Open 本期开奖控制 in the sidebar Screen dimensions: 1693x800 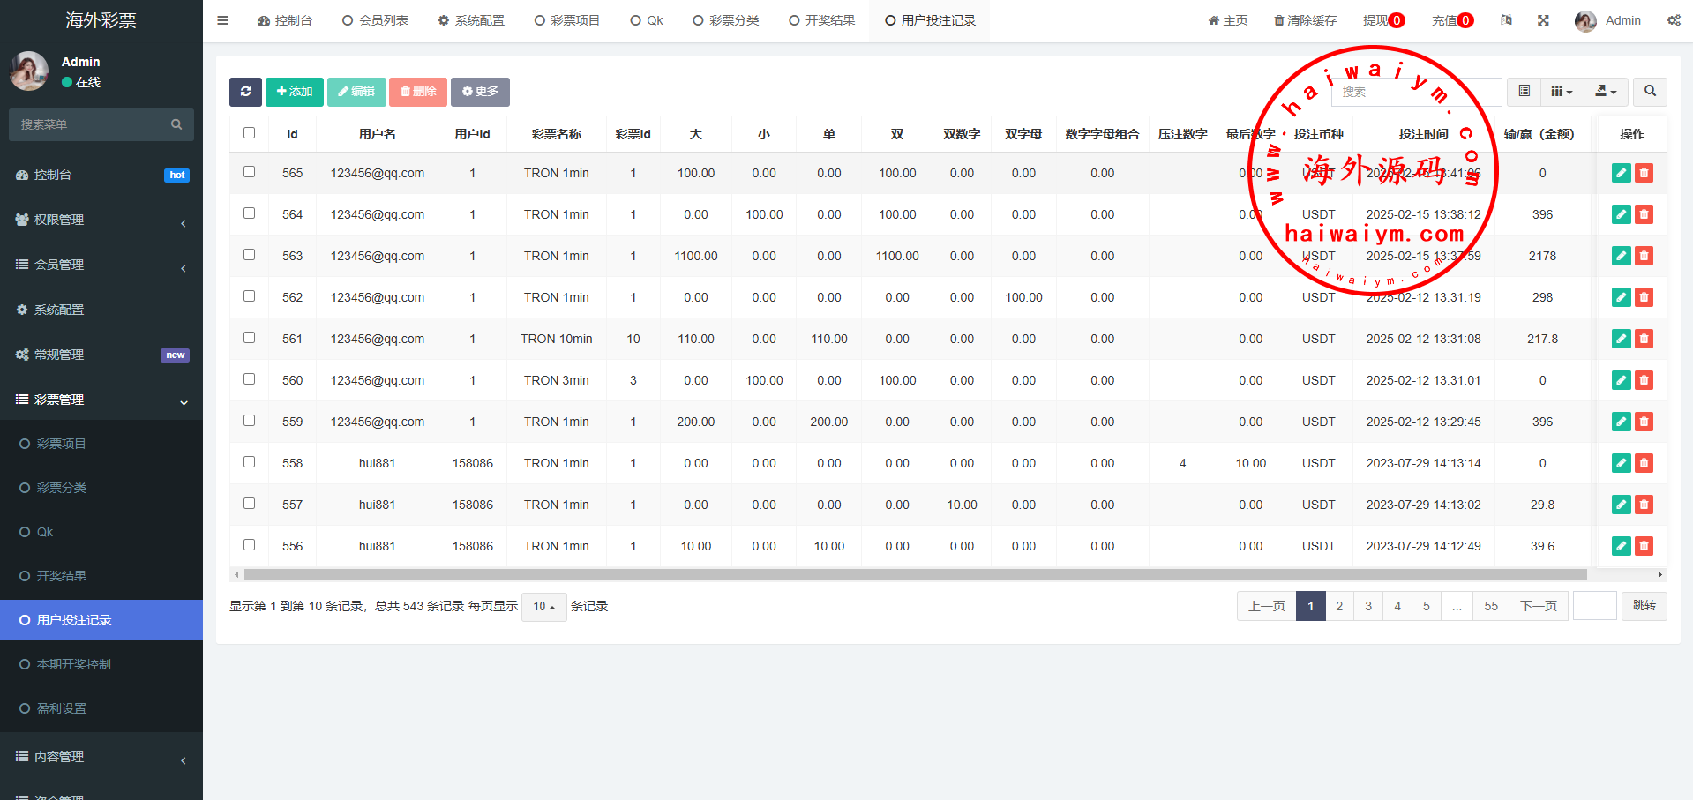point(74,664)
